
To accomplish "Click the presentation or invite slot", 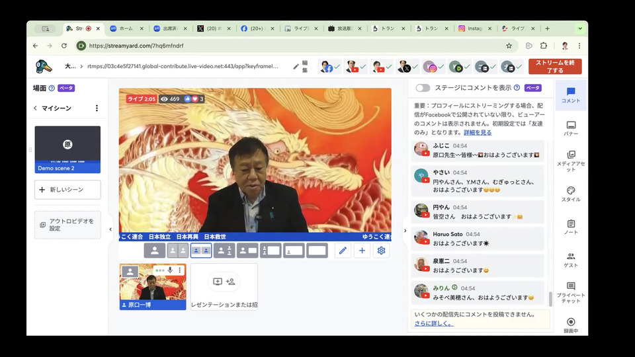I will (x=224, y=286).
